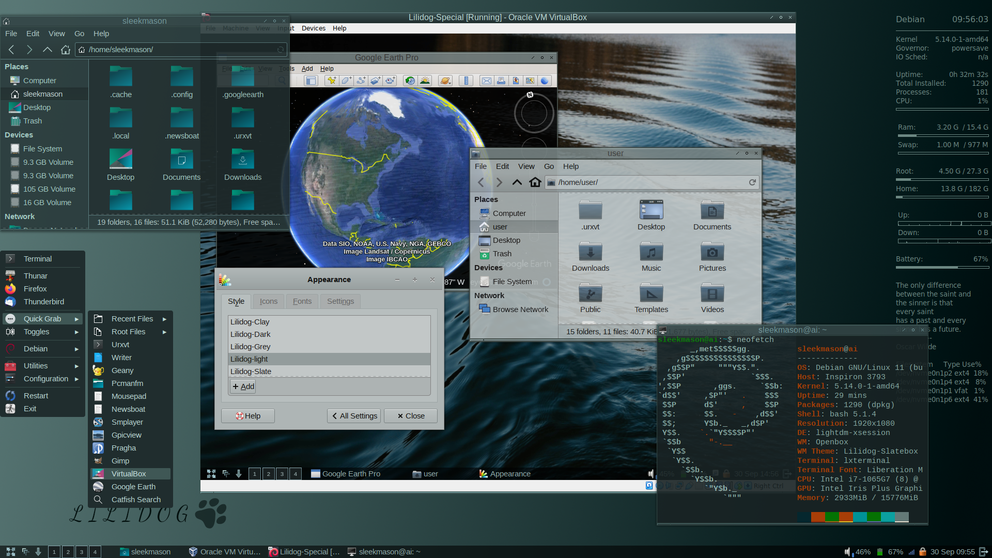Open the Templates folder in user window
Screen dimensions: 992x558
click(x=651, y=298)
